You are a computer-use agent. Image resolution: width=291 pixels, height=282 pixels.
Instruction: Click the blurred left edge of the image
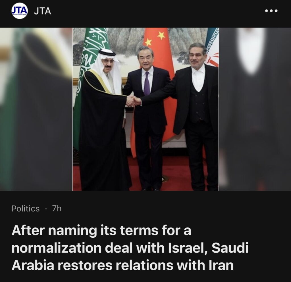pyautogui.click(x=36, y=109)
